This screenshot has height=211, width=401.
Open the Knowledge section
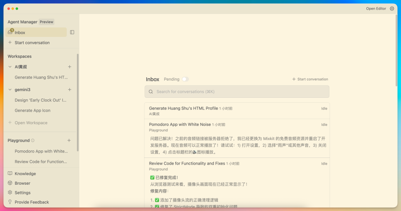click(25, 174)
